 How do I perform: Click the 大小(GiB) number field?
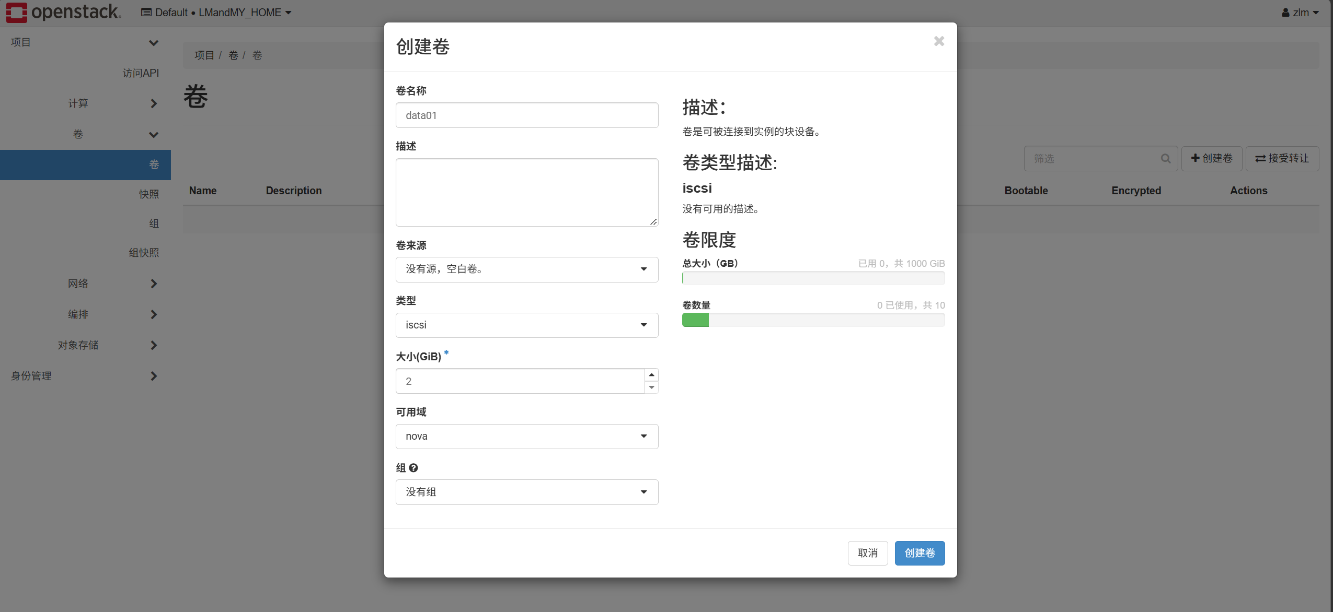click(520, 381)
